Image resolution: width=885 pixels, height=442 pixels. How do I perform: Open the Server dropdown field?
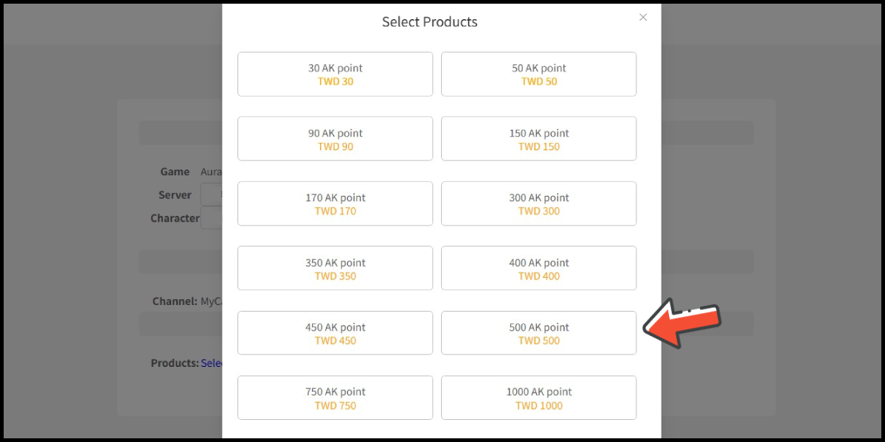click(x=212, y=195)
